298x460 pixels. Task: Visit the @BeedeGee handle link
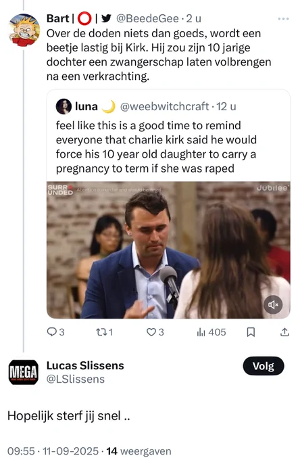coord(147,18)
